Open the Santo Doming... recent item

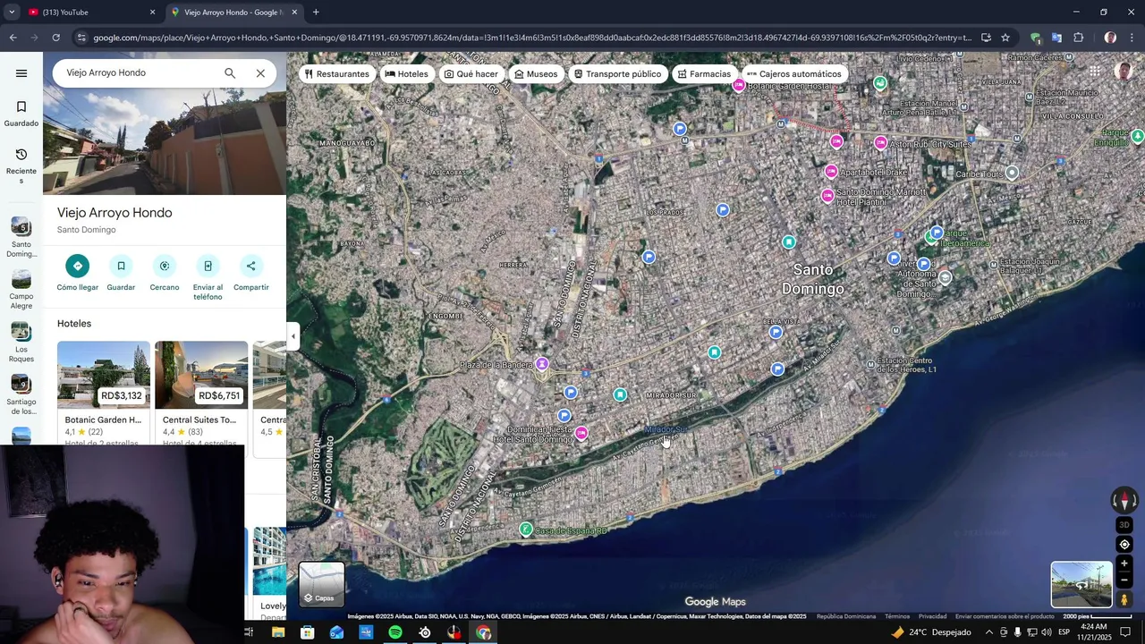[x=21, y=237]
